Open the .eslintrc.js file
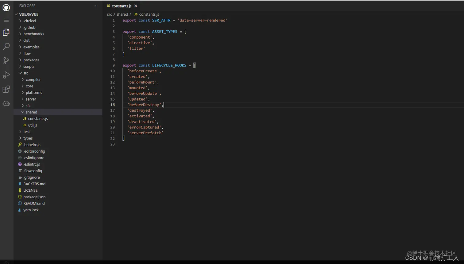This screenshot has height=264, width=464. 58,164
